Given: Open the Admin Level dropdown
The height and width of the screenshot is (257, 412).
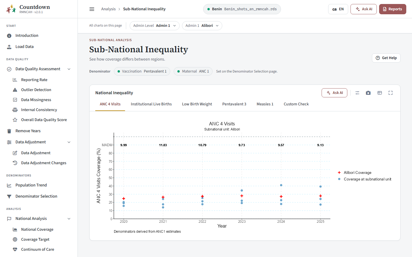Looking at the screenshot, I should (154, 26).
